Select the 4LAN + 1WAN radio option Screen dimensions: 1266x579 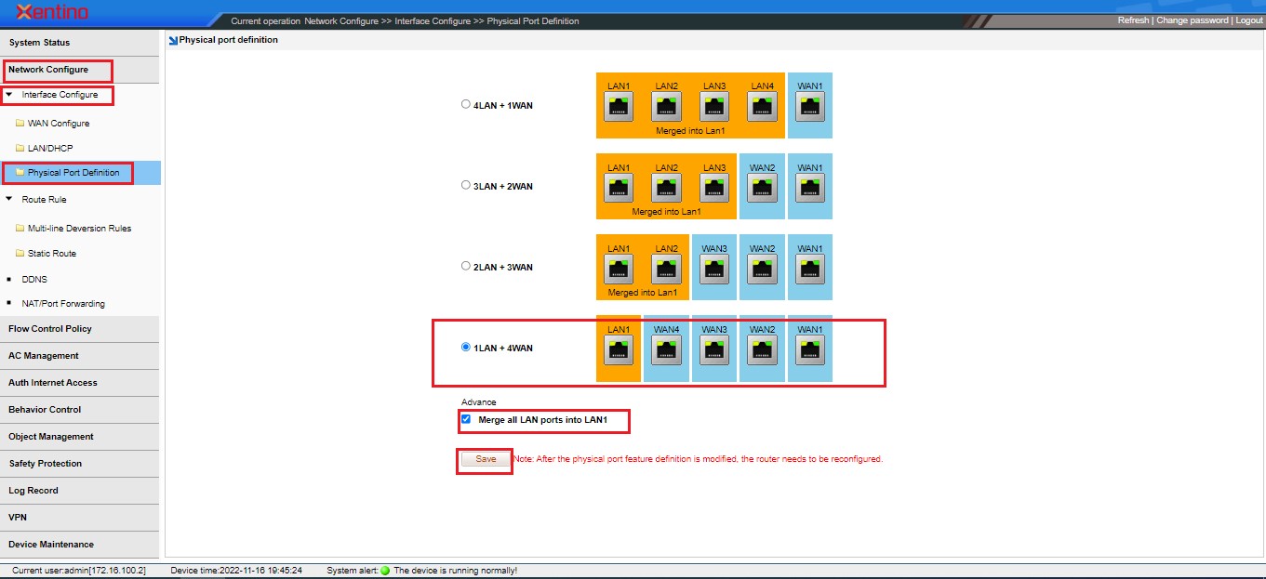(x=466, y=105)
